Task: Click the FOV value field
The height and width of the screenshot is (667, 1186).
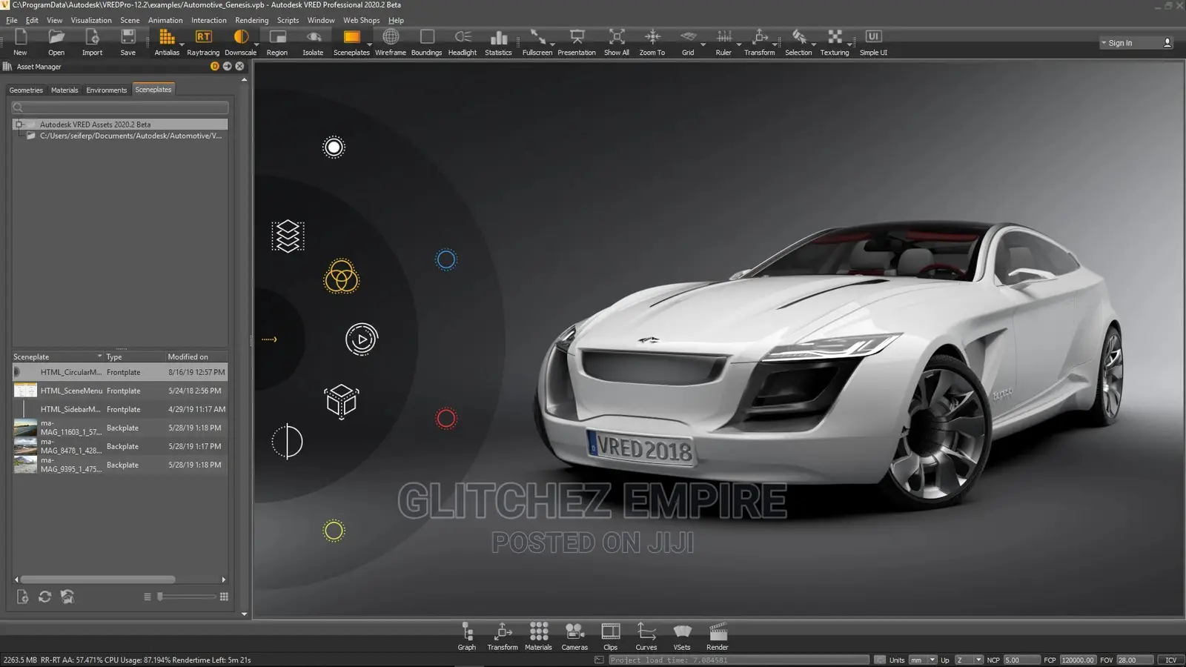Action: (x=1135, y=660)
